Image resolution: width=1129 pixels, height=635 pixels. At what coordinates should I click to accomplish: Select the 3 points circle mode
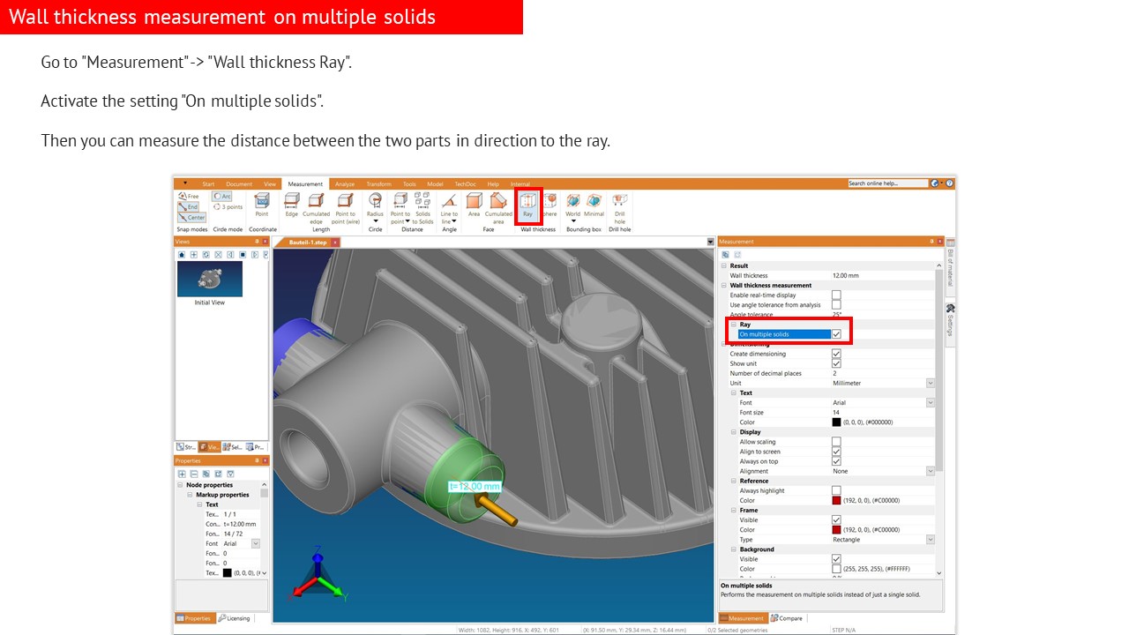tap(228, 207)
